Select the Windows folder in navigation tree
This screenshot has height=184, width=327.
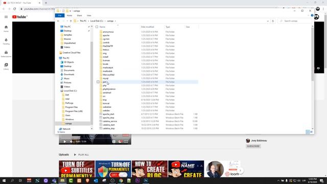pos(69,120)
